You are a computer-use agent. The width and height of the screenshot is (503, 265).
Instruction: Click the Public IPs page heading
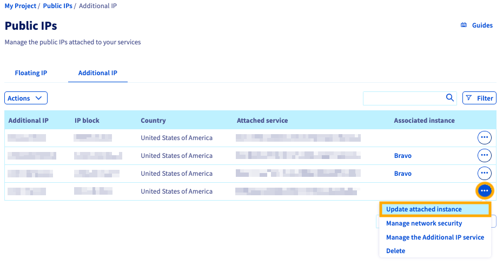(31, 25)
